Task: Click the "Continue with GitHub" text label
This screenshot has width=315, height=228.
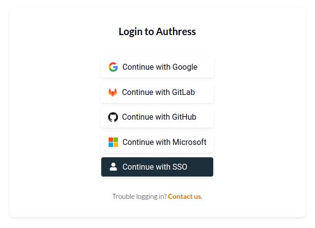Action: [159, 117]
